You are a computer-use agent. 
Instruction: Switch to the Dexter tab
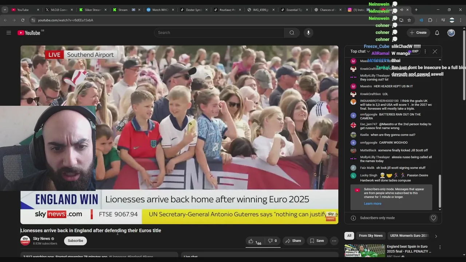tap(194, 10)
